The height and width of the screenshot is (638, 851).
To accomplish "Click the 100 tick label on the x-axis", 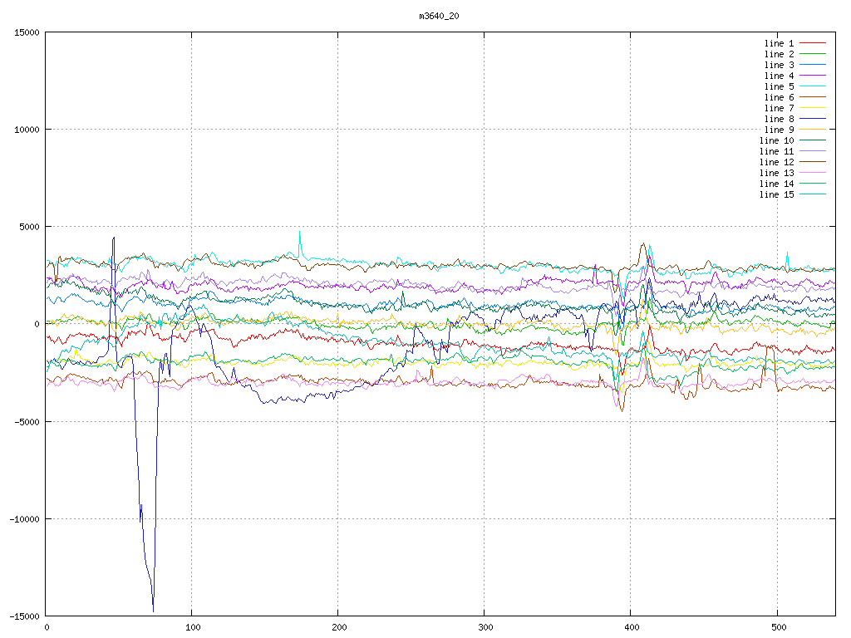I will point(192,627).
